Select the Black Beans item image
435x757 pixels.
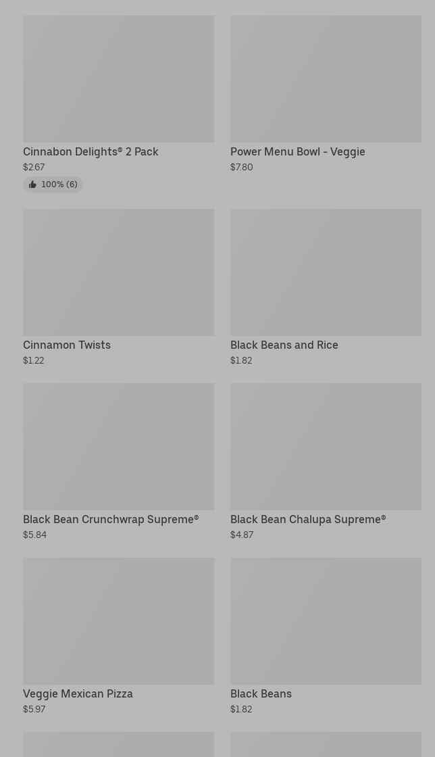326,620
